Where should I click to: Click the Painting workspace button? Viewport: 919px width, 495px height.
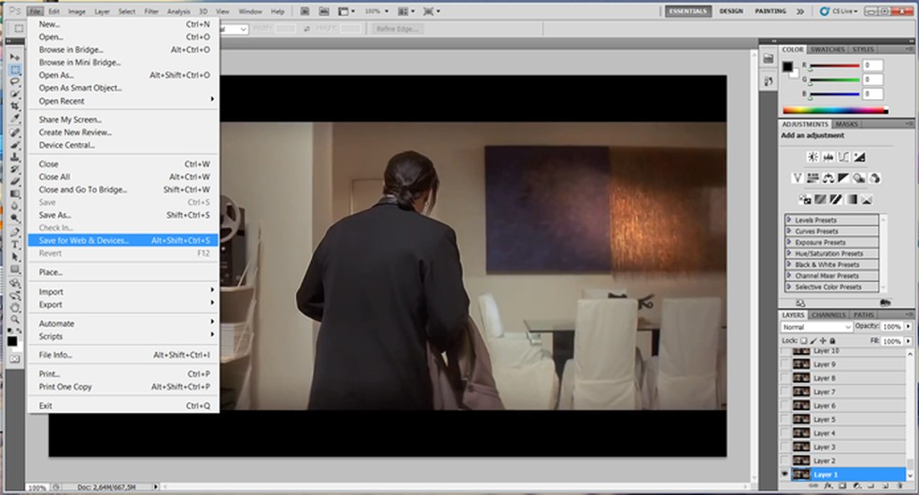tap(771, 11)
